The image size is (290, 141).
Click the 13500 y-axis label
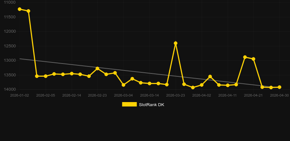point(10,75)
